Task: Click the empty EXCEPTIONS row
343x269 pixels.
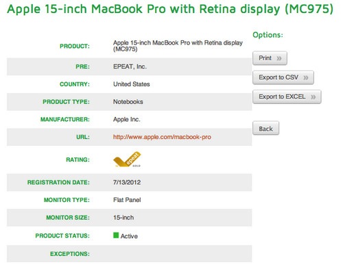Action: tap(129, 254)
